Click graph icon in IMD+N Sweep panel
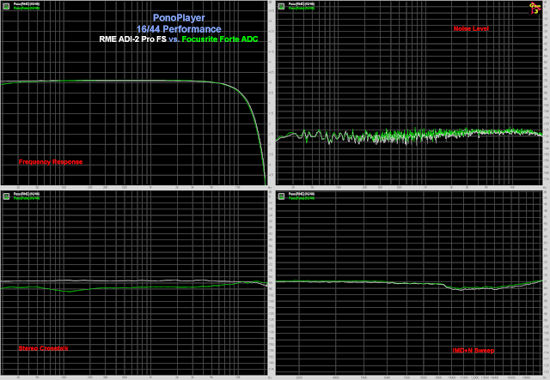This screenshot has height=380, width=550. point(281,196)
